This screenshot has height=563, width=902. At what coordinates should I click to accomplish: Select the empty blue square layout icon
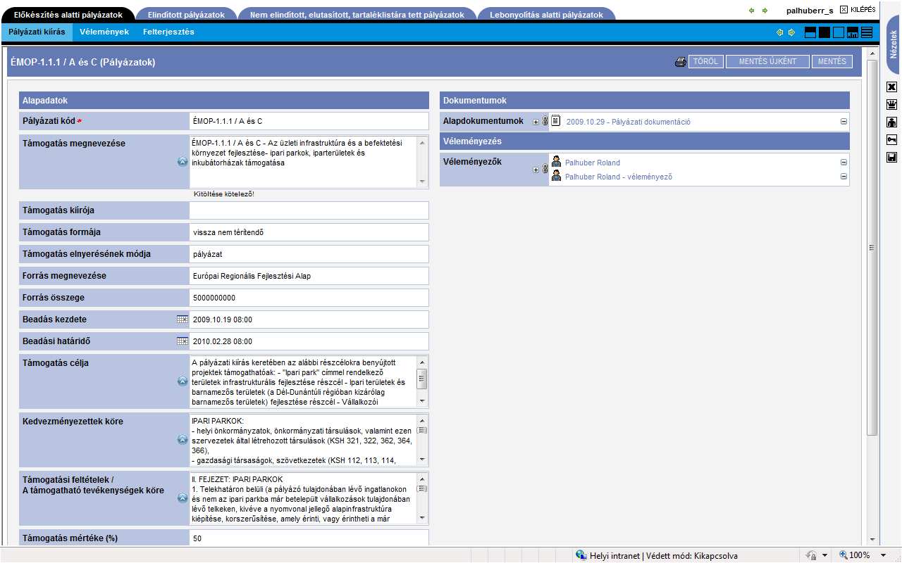pos(839,32)
